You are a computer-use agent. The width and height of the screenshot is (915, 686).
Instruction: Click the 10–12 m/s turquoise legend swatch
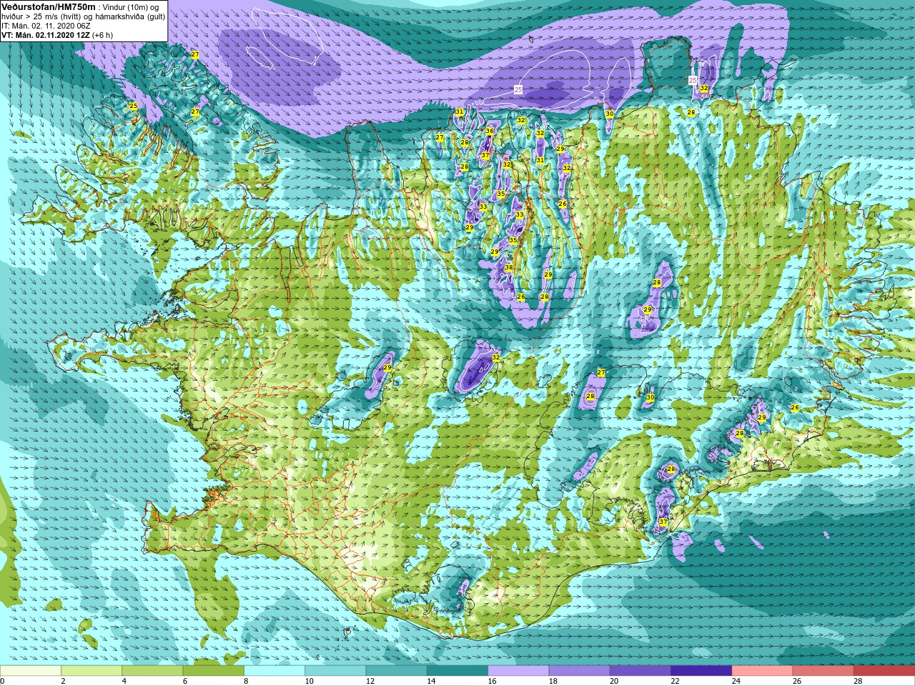click(335, 671)
